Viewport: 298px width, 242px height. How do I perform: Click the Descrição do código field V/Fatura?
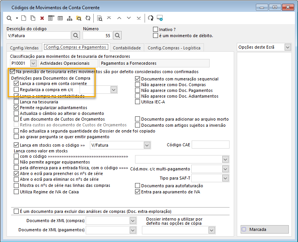coord(39,36)
